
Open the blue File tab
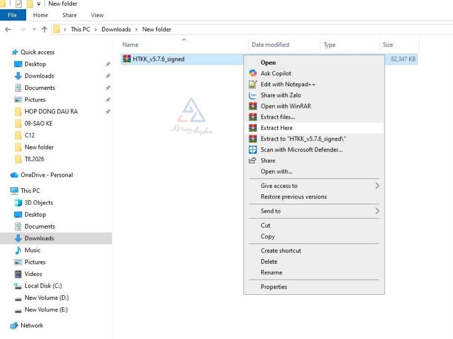pyautogui.click(x=13, y=15)
